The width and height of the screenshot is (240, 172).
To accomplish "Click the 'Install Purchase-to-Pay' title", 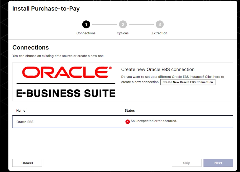I will (46, 9).
